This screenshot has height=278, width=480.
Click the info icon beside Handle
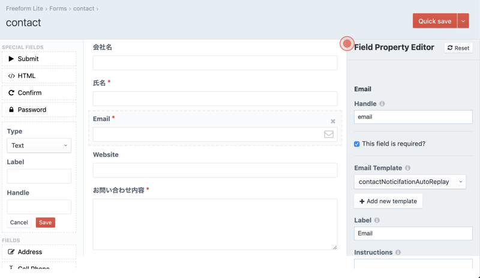tap(382, 104)
